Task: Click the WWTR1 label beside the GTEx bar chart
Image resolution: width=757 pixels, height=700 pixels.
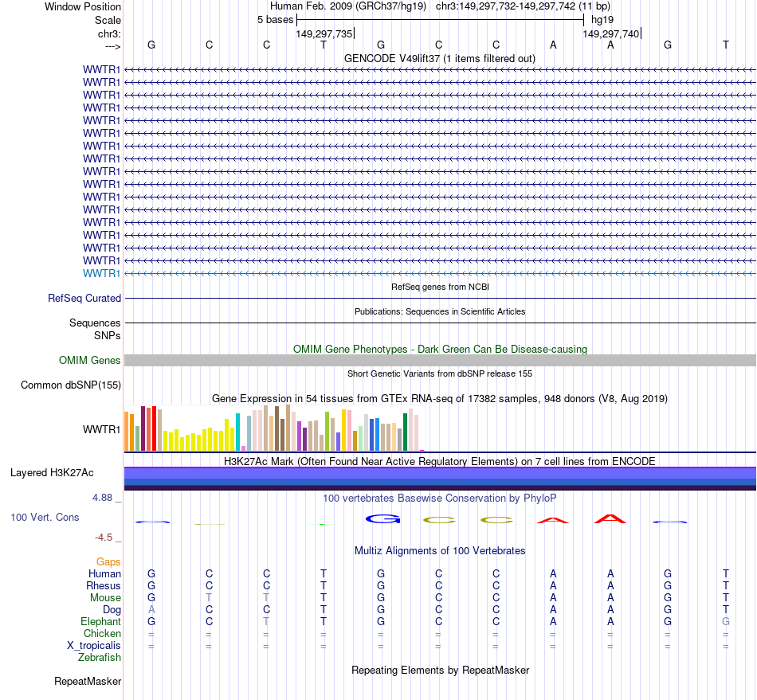Action: [x=101, y=429]
